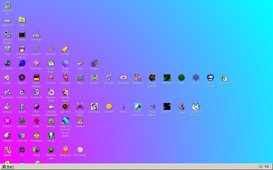Run Hydra.exe
This screenshot has width=273, height=170.
22,121
